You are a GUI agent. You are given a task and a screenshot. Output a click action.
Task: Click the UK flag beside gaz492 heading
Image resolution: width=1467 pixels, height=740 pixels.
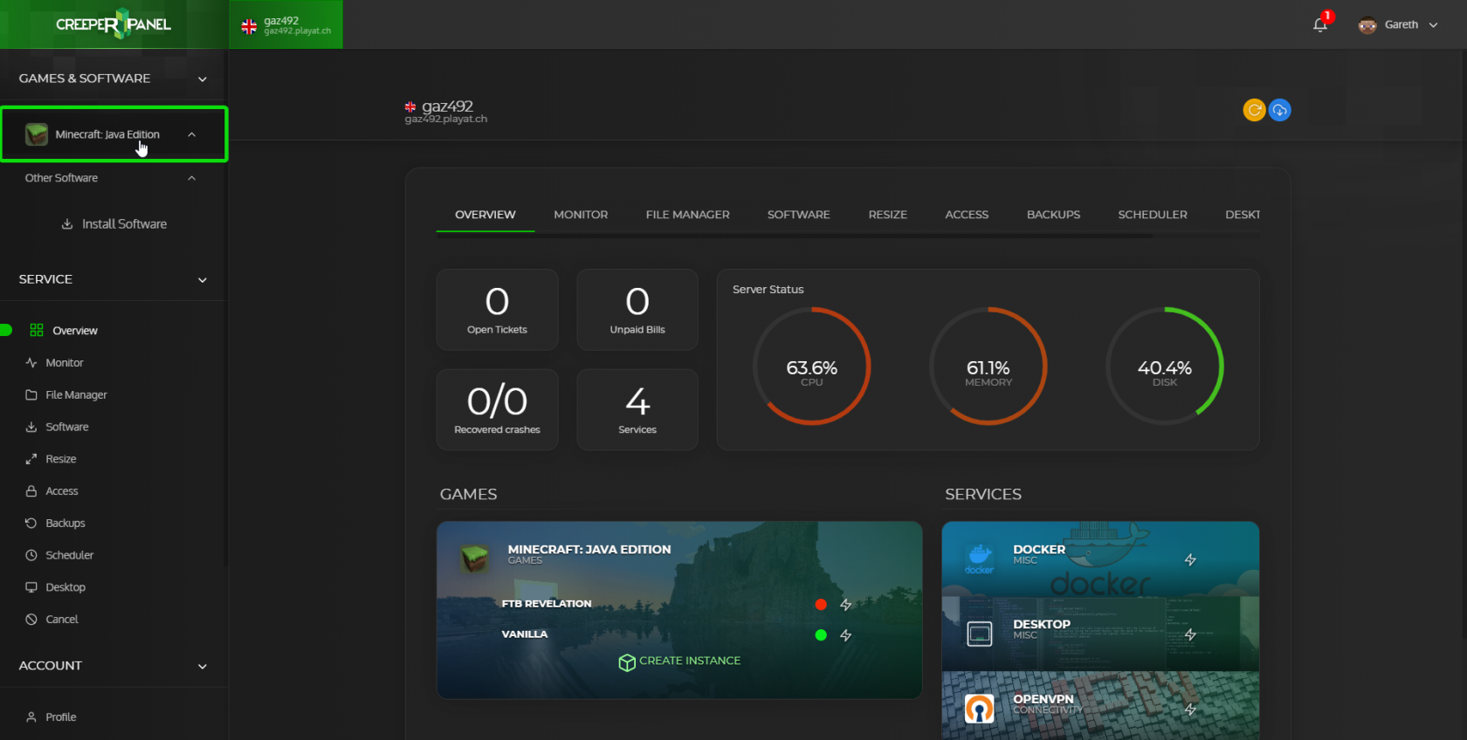click(410, 106)
